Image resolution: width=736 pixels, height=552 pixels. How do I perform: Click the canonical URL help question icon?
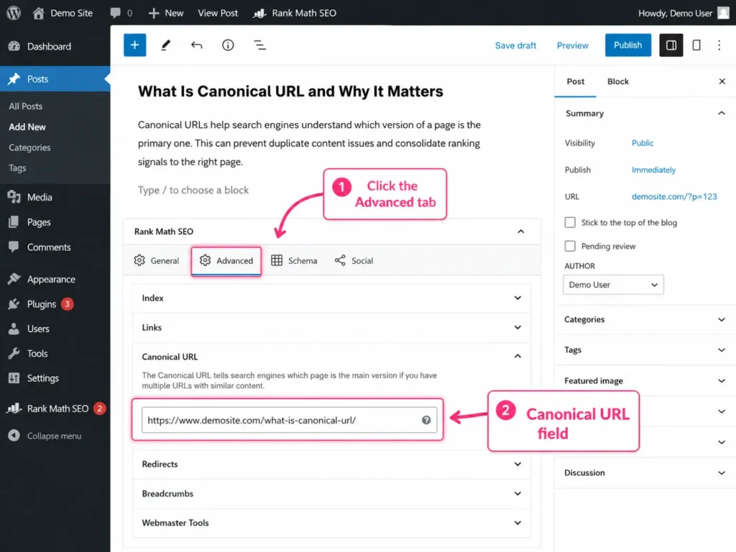pyautogui.click(x=426, y=420)
